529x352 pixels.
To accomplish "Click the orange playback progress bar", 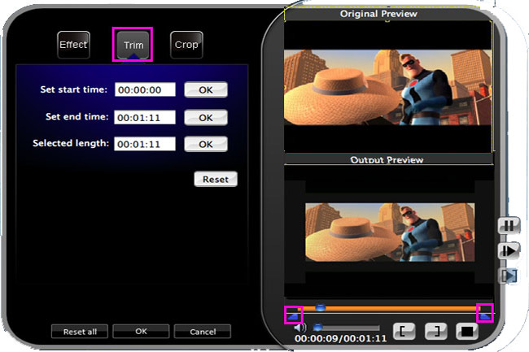I will (388, 308).
